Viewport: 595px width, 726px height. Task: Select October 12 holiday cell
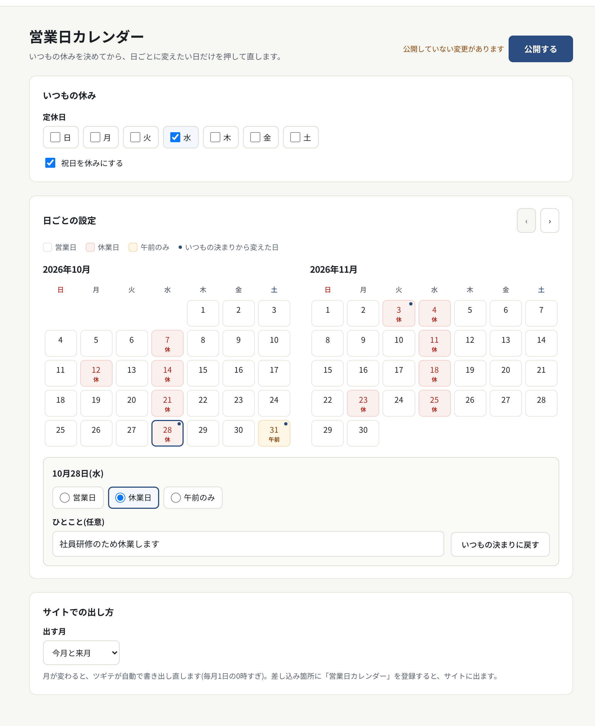pyautogui.click(x=96, y=374)
